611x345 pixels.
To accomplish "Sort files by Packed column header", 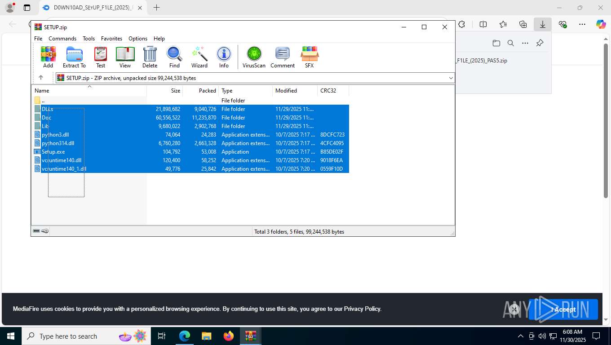I will (x=200, y=91).
